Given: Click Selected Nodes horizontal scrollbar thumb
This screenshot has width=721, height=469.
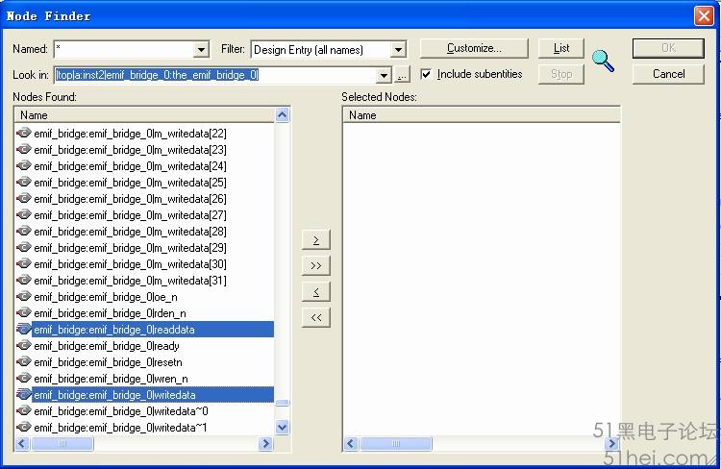Looking at the screenshot, I should point(396,443).
